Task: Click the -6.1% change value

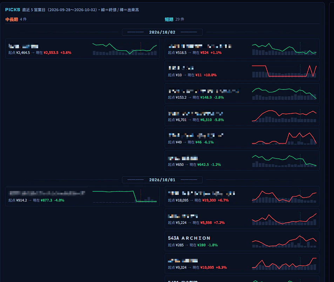Action: (209, 142)
